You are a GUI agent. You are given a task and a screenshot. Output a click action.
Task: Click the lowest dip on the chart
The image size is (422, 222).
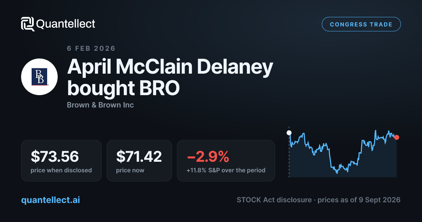coord(337,172)
